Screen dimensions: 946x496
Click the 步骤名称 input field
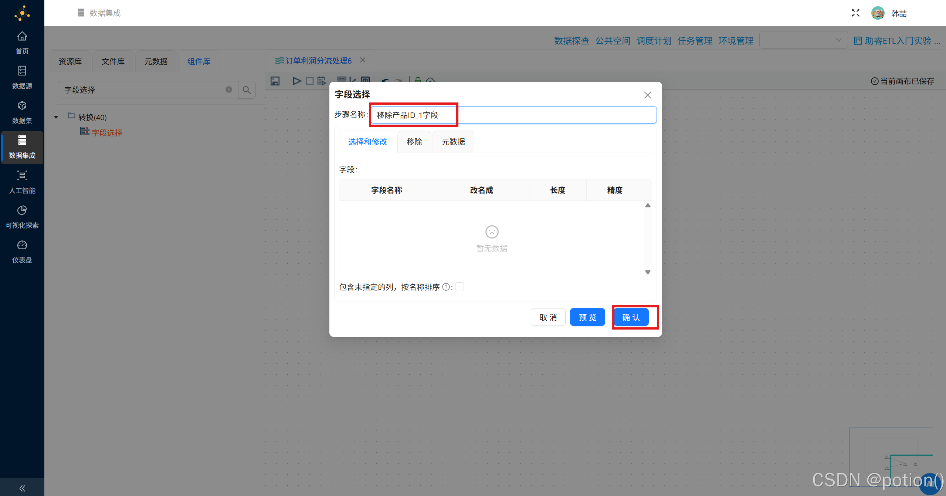[x=513, y=115]
